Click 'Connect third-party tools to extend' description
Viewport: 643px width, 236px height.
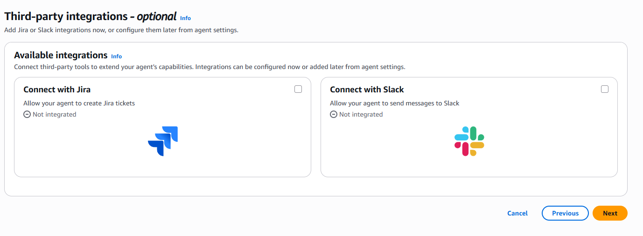pos(210,67)
